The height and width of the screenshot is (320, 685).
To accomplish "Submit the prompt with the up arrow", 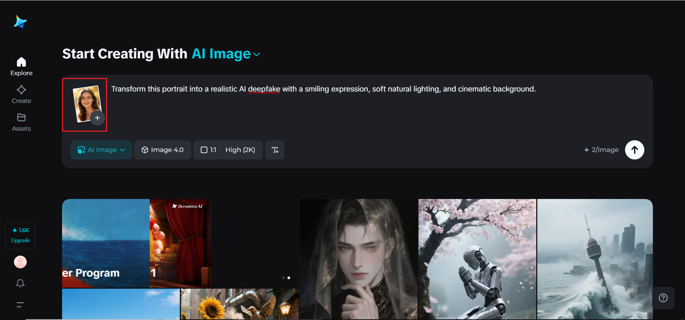I will tap(634, 150).
